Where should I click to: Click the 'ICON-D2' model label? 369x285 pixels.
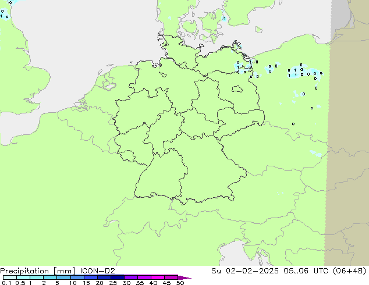pyautogui.click(x=97, y=271)
